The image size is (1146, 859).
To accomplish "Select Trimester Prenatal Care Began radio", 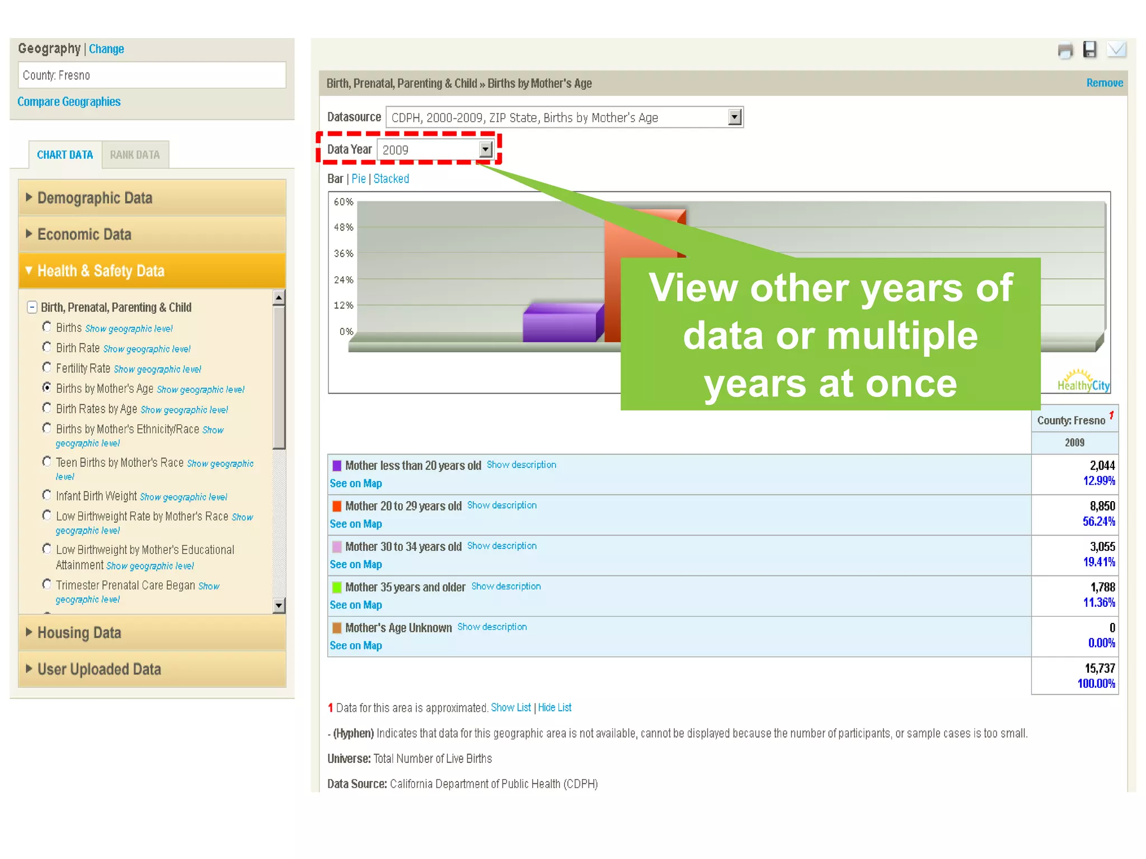I will (x=47, y=585).
